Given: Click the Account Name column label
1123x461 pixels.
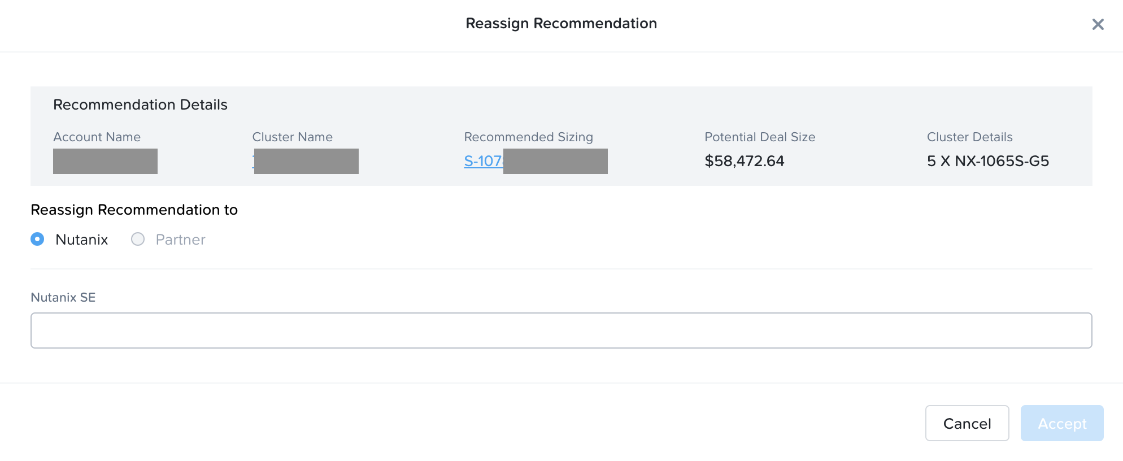Looking at the screenshot, I should tap(97, 137).
